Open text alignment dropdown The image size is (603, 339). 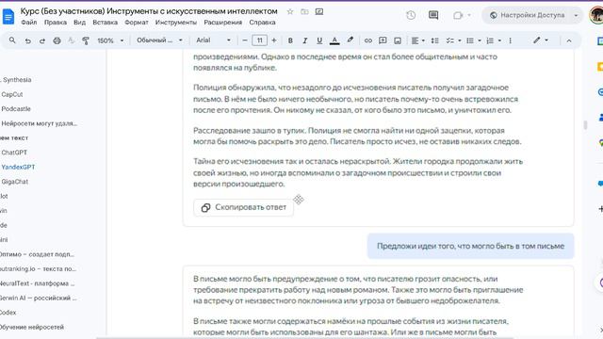pyautogui.click(x=418, y=40)
